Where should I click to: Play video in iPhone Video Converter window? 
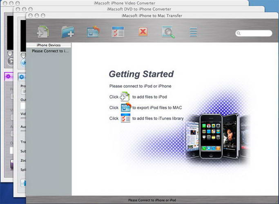pos(11,62)
